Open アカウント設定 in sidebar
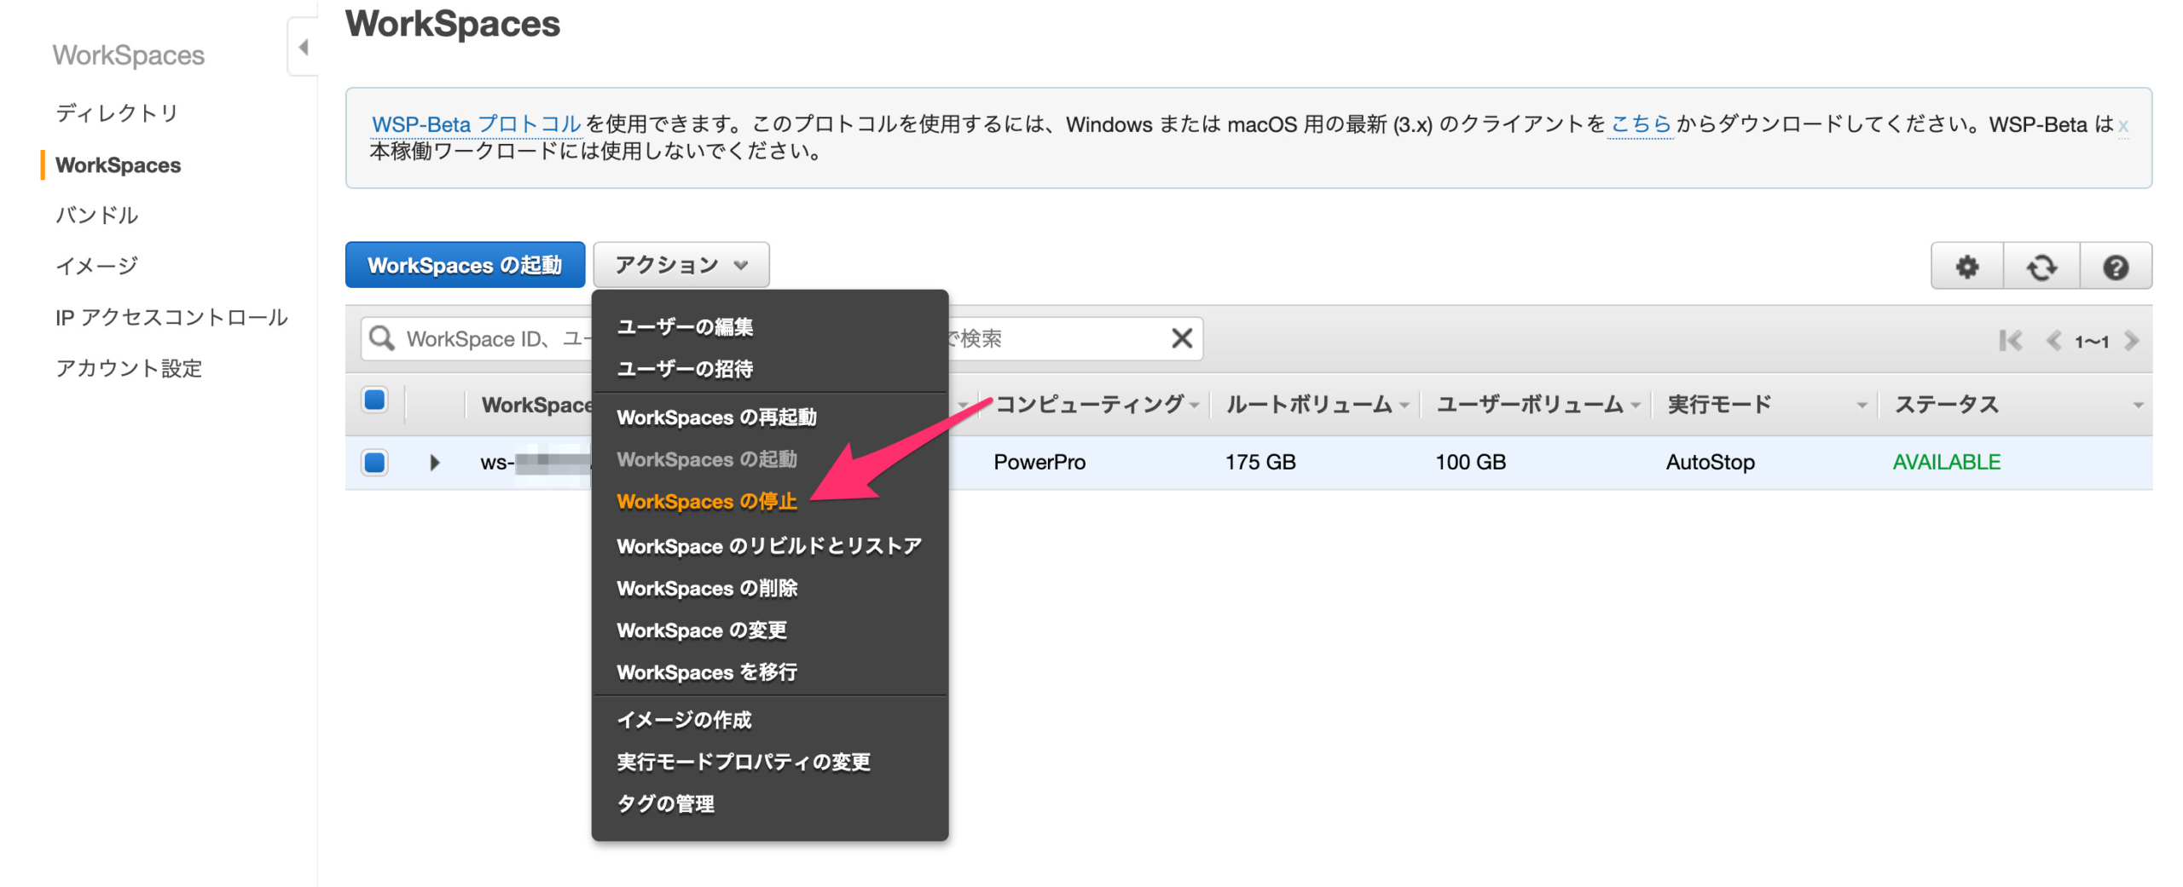 128,368
